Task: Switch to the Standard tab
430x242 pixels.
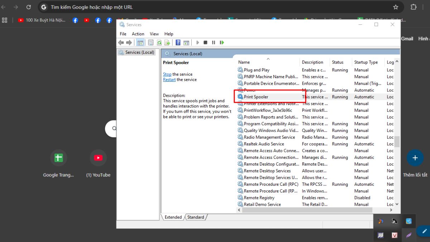Action: tap(196, 217)
